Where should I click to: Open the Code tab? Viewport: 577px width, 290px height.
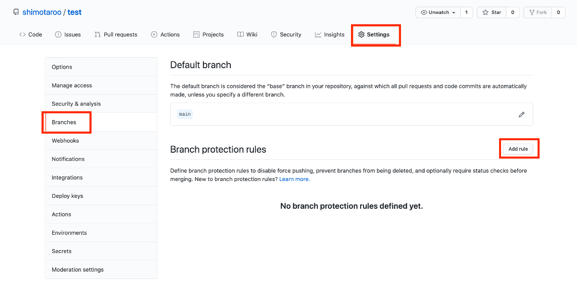[31, 35]
